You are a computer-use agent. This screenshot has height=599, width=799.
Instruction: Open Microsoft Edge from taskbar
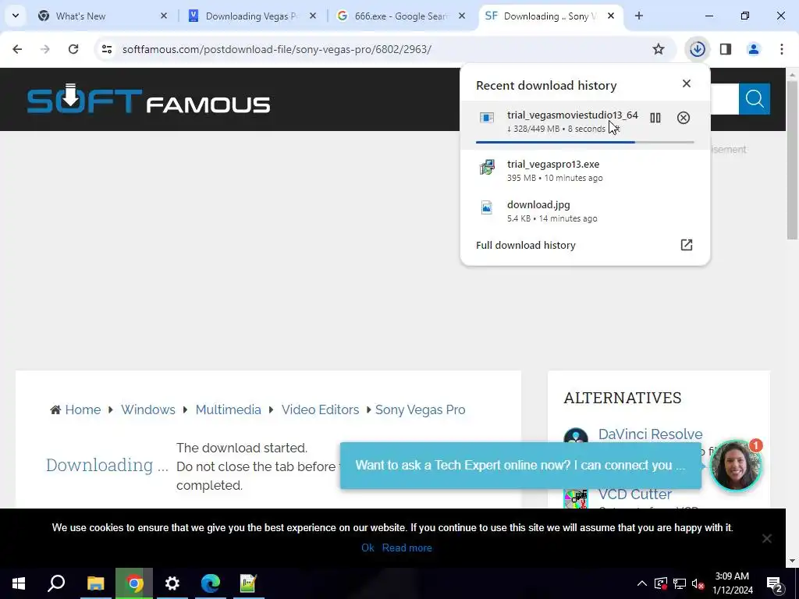(211, 583)
